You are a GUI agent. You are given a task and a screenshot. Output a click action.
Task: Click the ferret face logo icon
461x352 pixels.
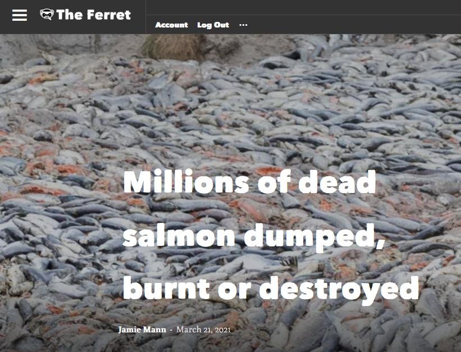click(47, 14)
